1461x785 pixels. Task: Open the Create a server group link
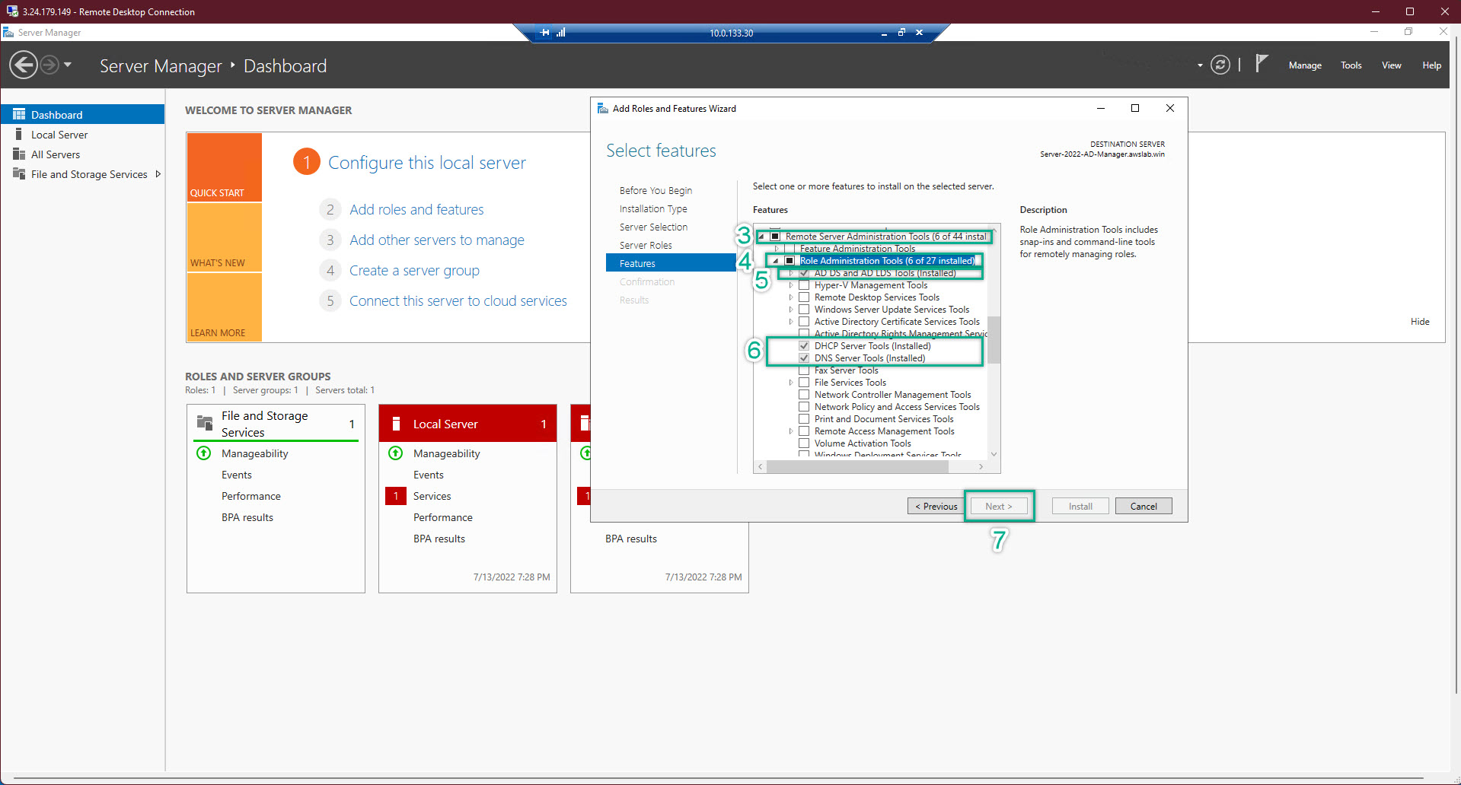(414, 270)
